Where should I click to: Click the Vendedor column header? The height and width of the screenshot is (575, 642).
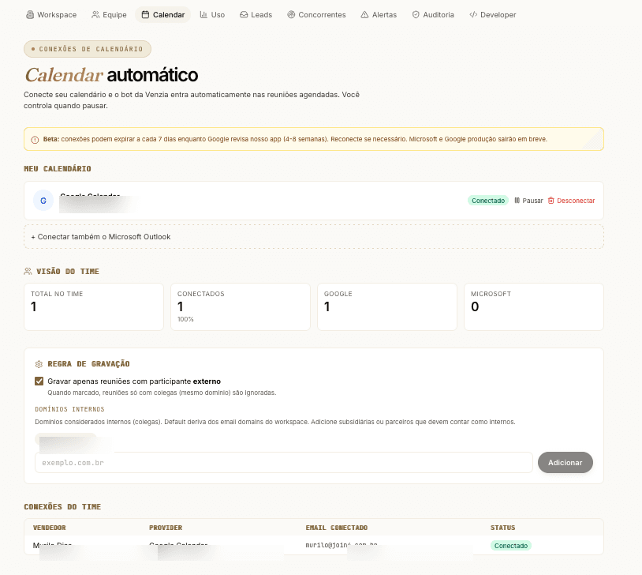(49, 528)
